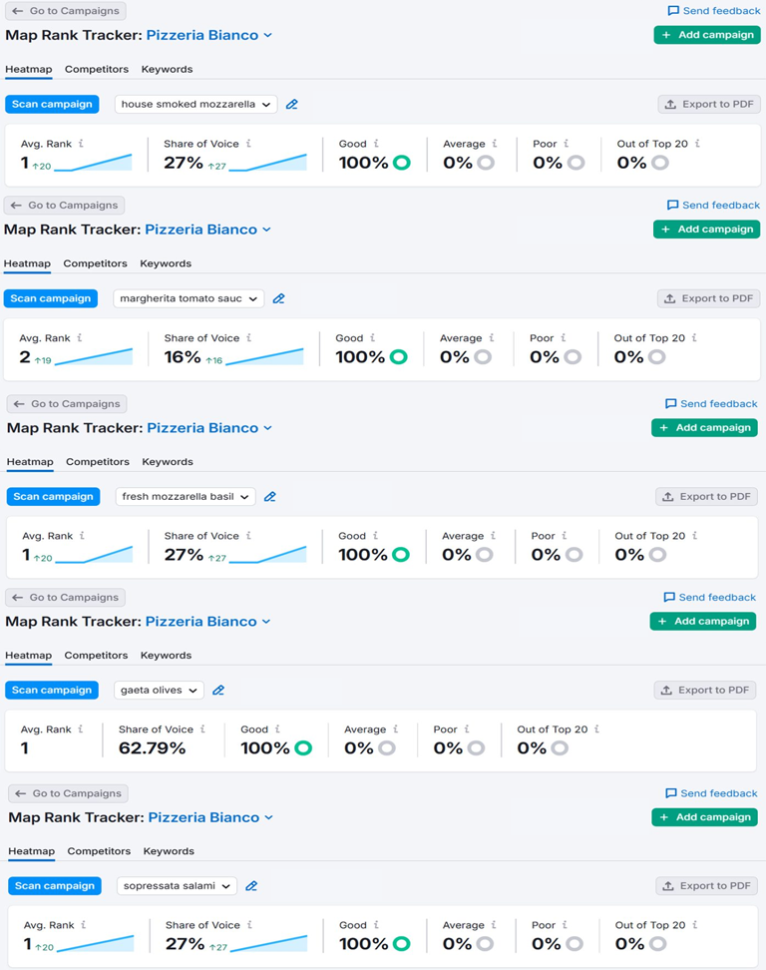The width and height of the screenshot is (766, 970).
Task: Click pencil icon beside fresh mozzarella basil
Action: click(270, 496)
